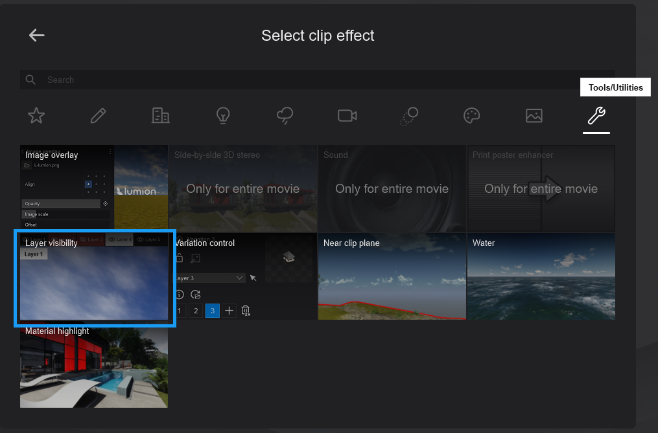Image resolution: width=658 pixels, height=433 pixels.
Task: Select the pencil sketch effects category
Action: [x=98, y=116]
